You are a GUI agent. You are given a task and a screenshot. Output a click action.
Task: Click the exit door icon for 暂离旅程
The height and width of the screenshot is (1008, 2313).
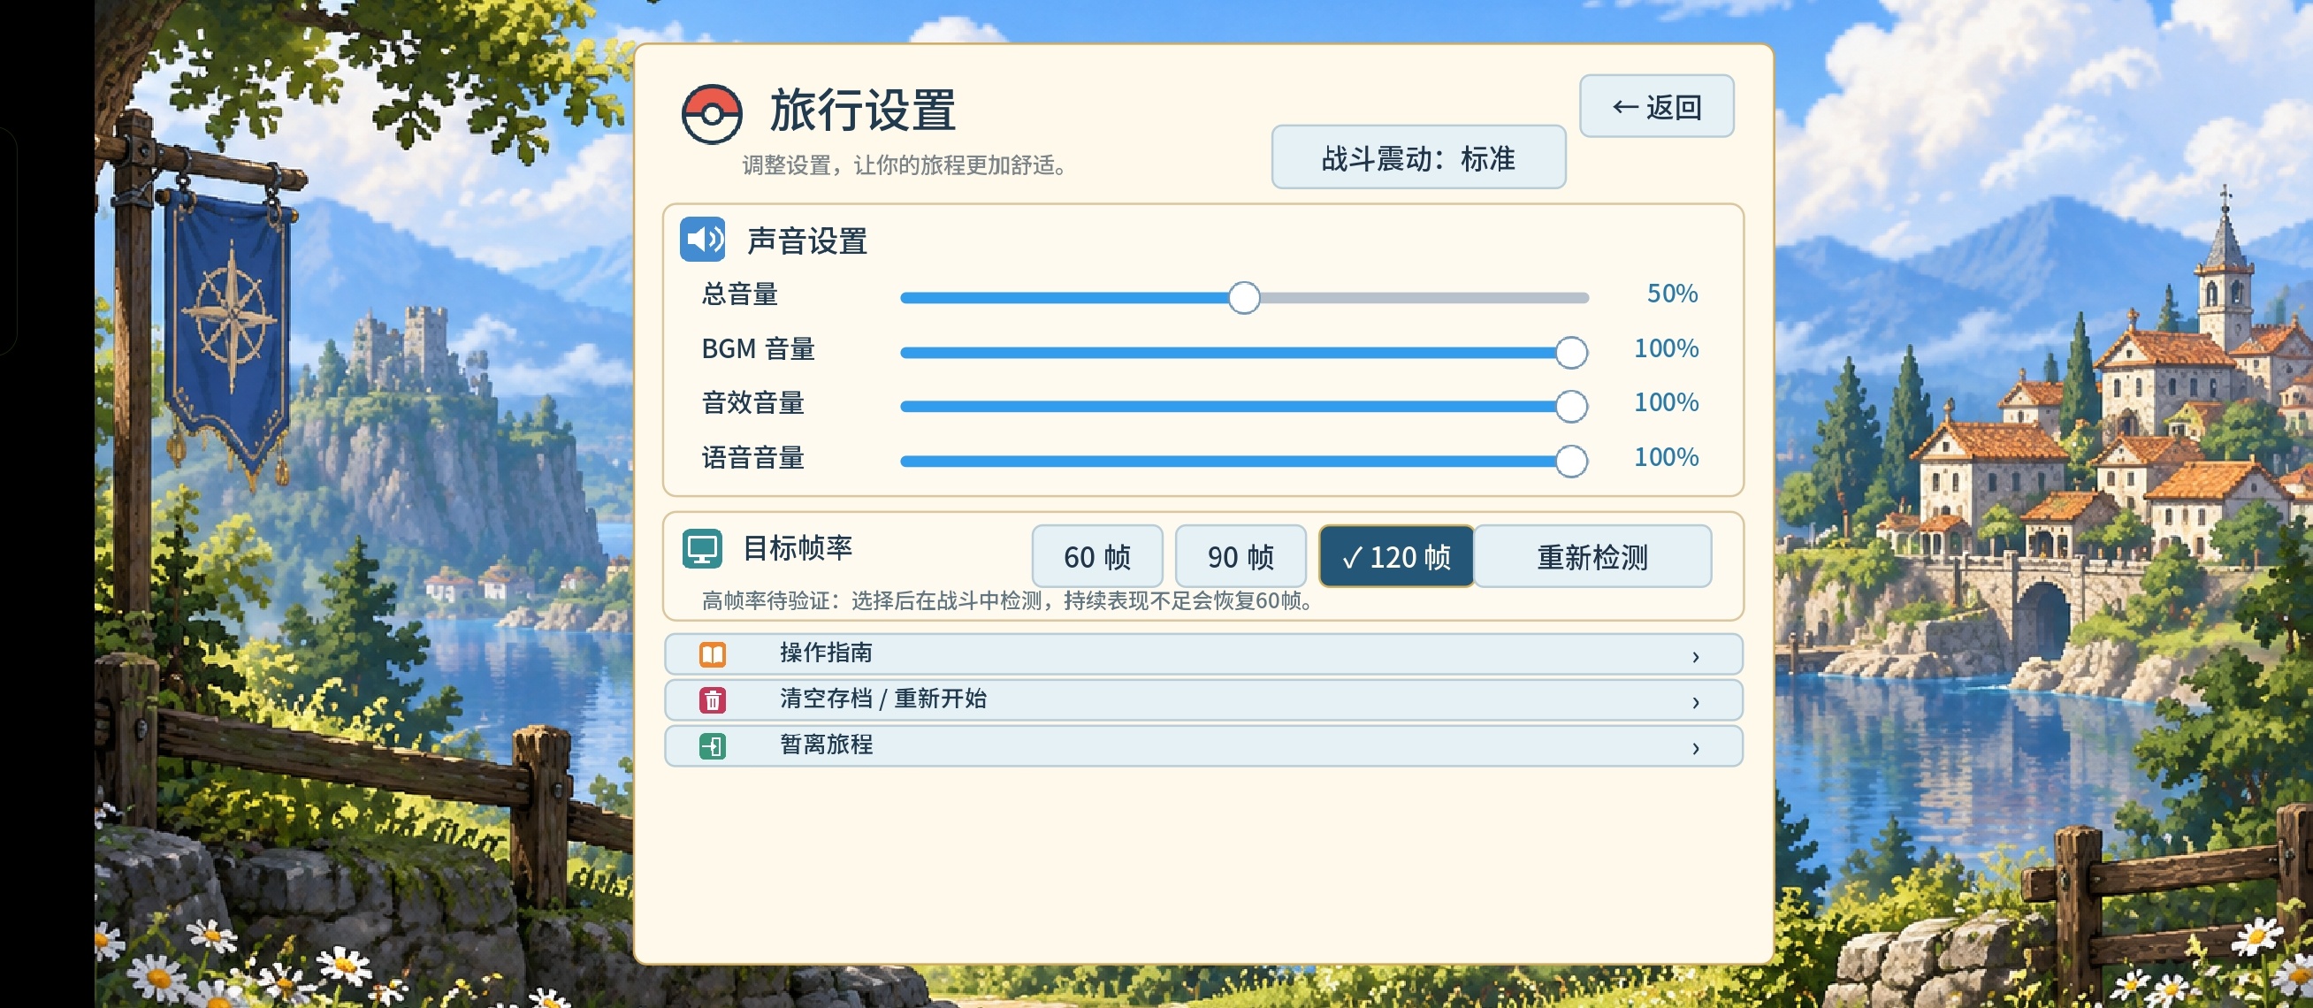pos(712,746)
